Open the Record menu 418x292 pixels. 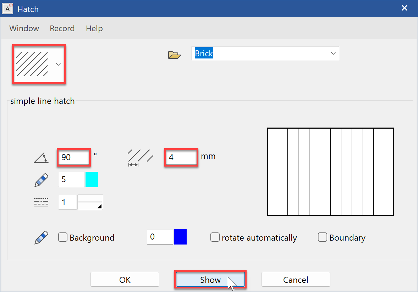(62, 28)
